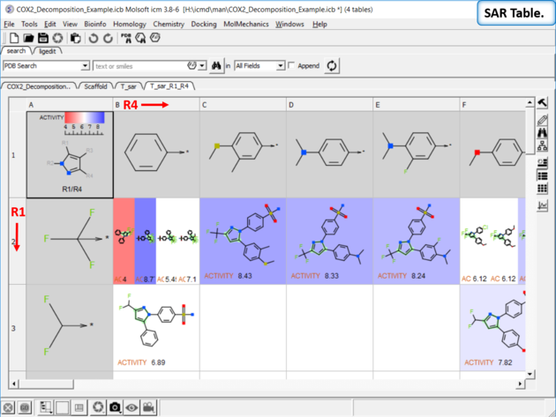556x417 pixels.
Task: Open the text or smiles dropdown arrow
Action: click(203, 66)
